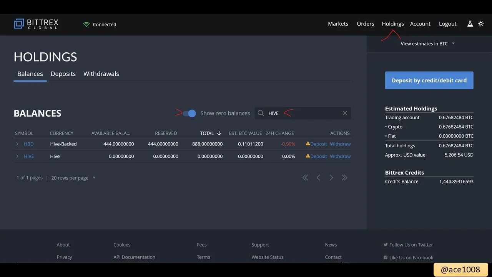The image size is (492, 277).
Task: Click the 5,206.54 USD approximate value
Action: coord(459,155)
